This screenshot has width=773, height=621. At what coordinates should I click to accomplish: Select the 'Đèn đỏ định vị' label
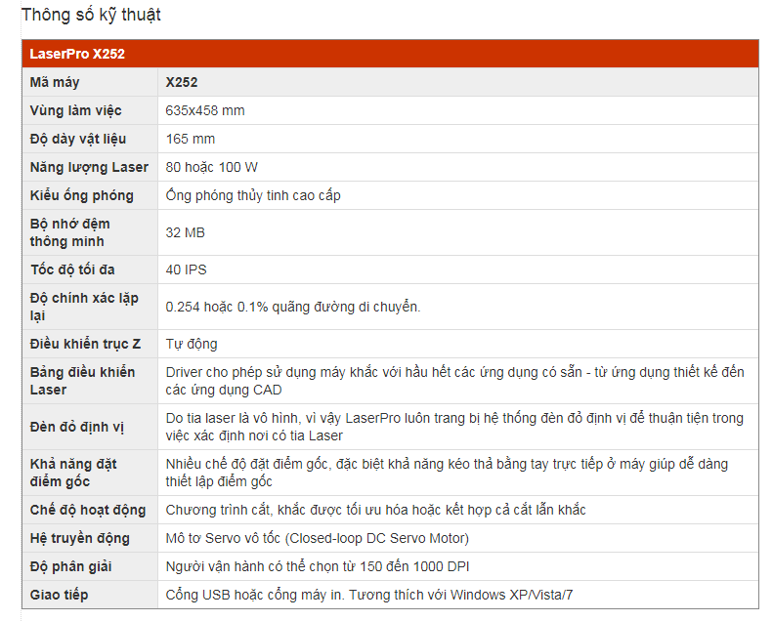[76, 427]
